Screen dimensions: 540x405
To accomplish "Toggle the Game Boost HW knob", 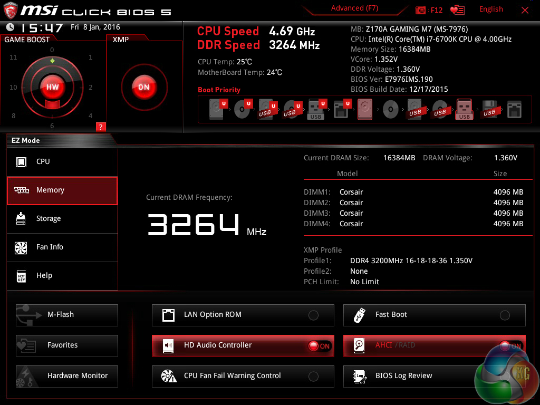I will coord(52,87).
